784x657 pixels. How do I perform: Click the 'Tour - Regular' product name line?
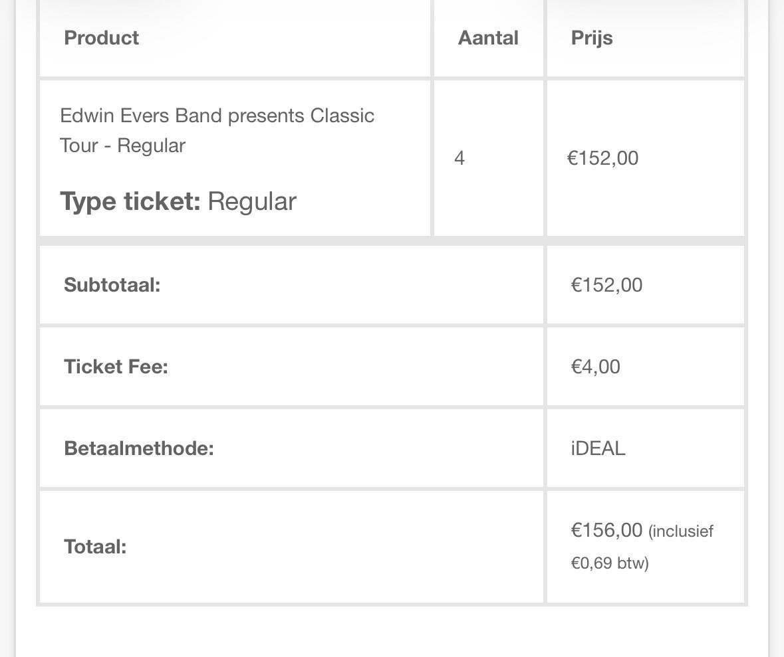122,145
